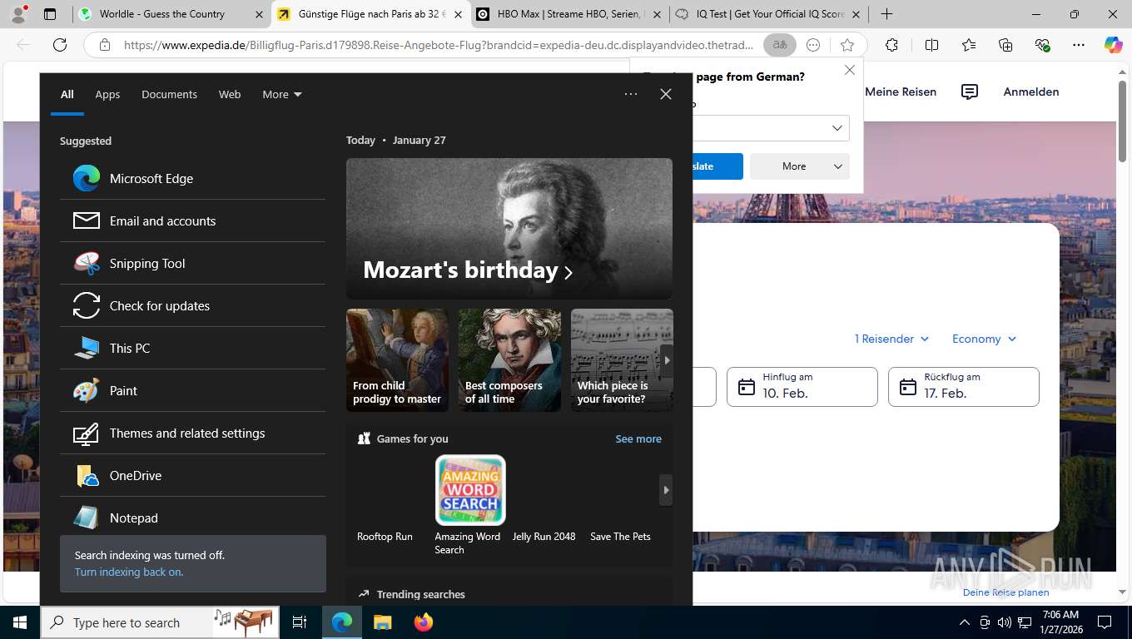Select the All search filter tab

click(67, 94)
